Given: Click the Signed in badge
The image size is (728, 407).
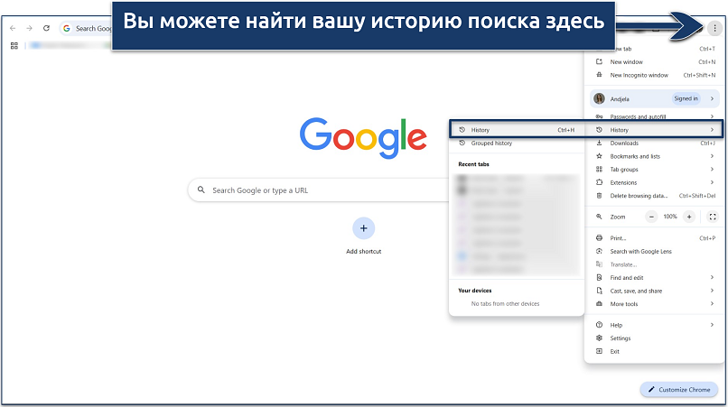Looking at the screenshot, I should (x=685, y=98).
